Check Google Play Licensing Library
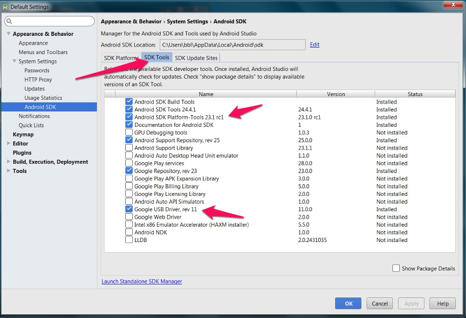Image resolution: width=466 pixels, height=318 pixels. coord(129,194)
